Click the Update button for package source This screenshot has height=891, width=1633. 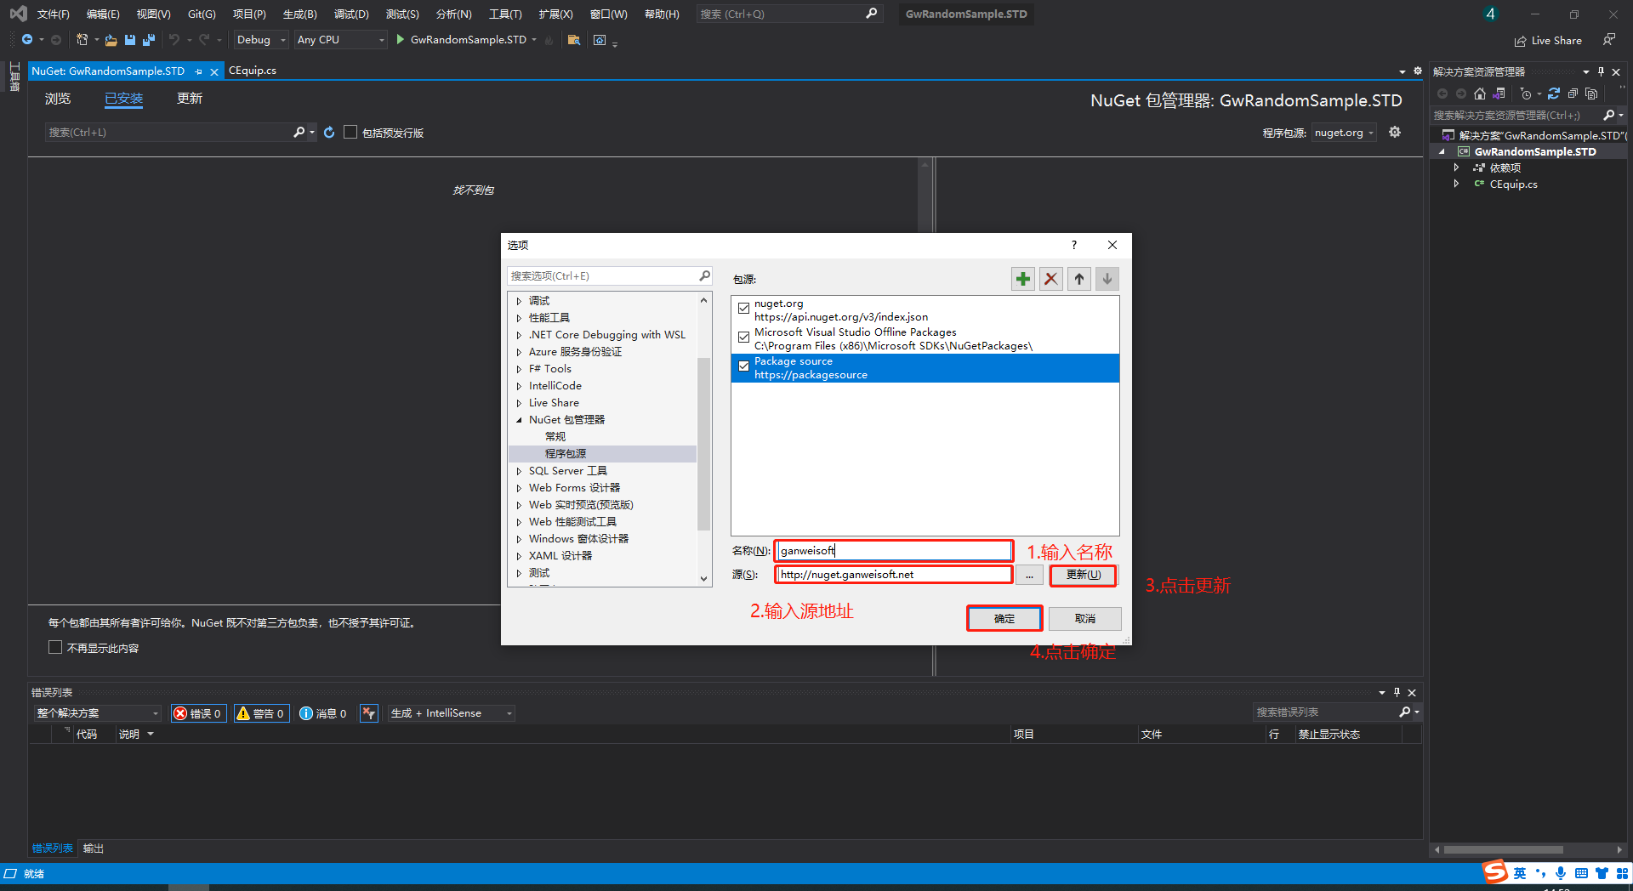pos(1083,576)
